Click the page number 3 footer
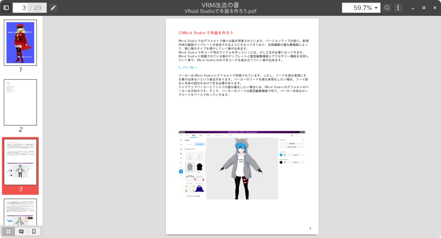Screen dimensions: 441x238 point(310,229)
